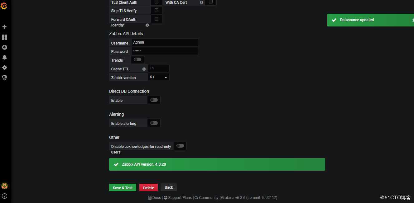Enable the Skip TLS Verify checkbox

coord(156,10)
